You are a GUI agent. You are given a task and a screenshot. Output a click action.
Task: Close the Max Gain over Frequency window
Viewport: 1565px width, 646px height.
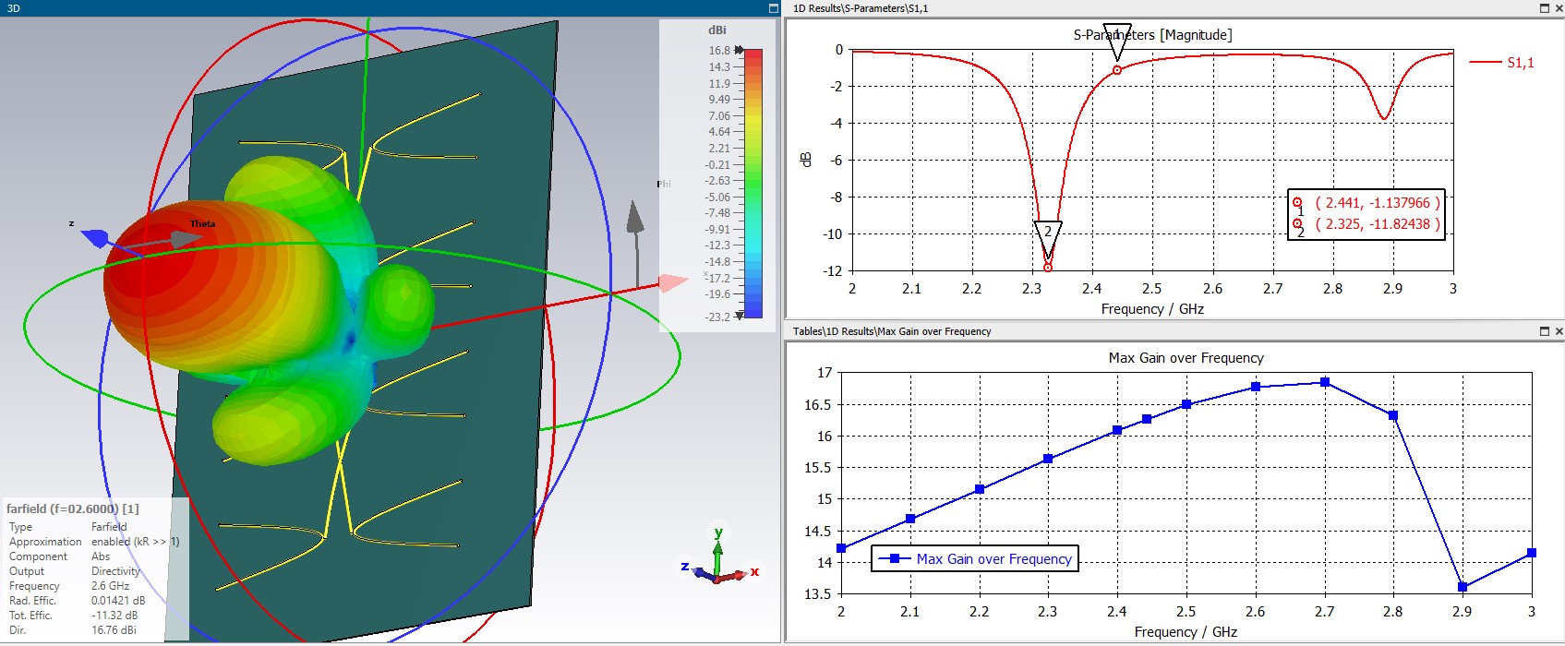[x=1559, y=331]
